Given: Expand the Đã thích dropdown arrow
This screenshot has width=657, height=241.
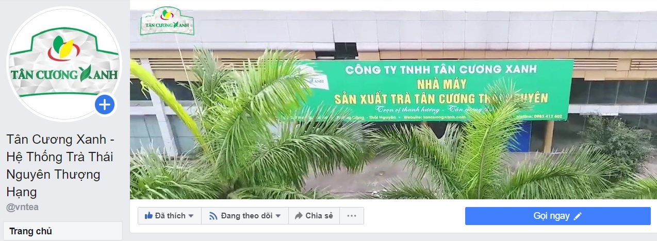Looking at the screenshot, I should tap(191, 216).
